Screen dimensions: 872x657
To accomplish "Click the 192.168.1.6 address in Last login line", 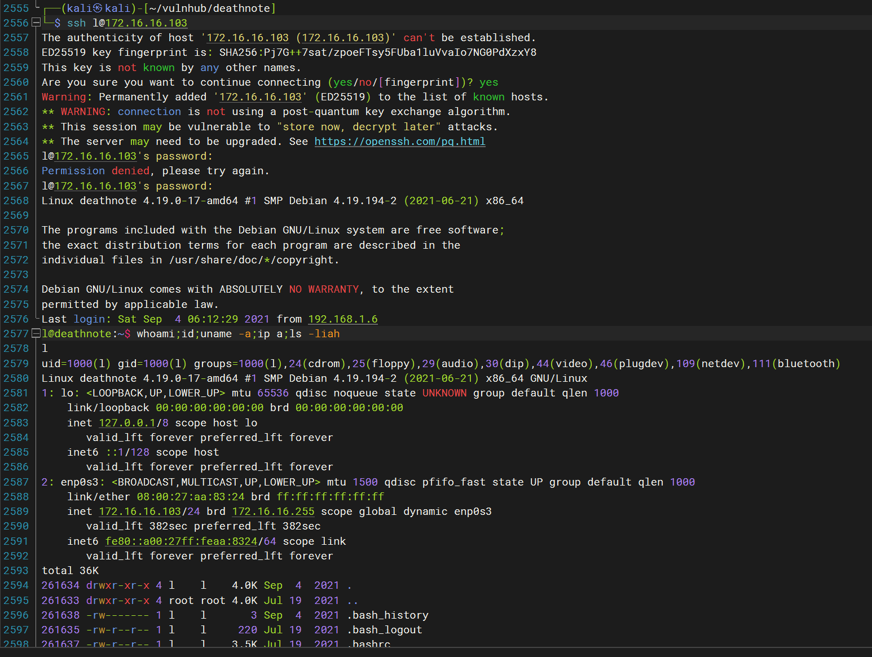I will click(x=342, y=319).
